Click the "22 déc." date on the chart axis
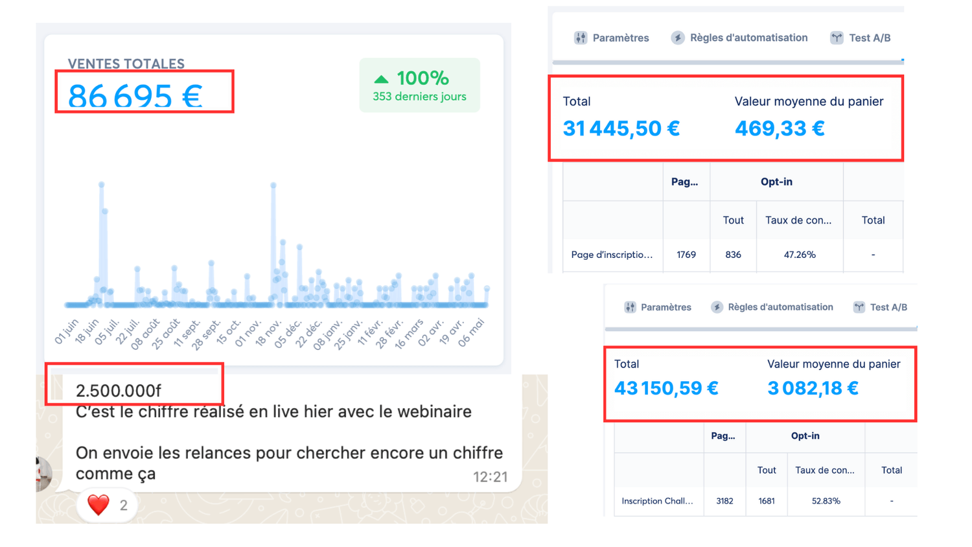Screen dimensions: 972x547 [x=309, y=333]
